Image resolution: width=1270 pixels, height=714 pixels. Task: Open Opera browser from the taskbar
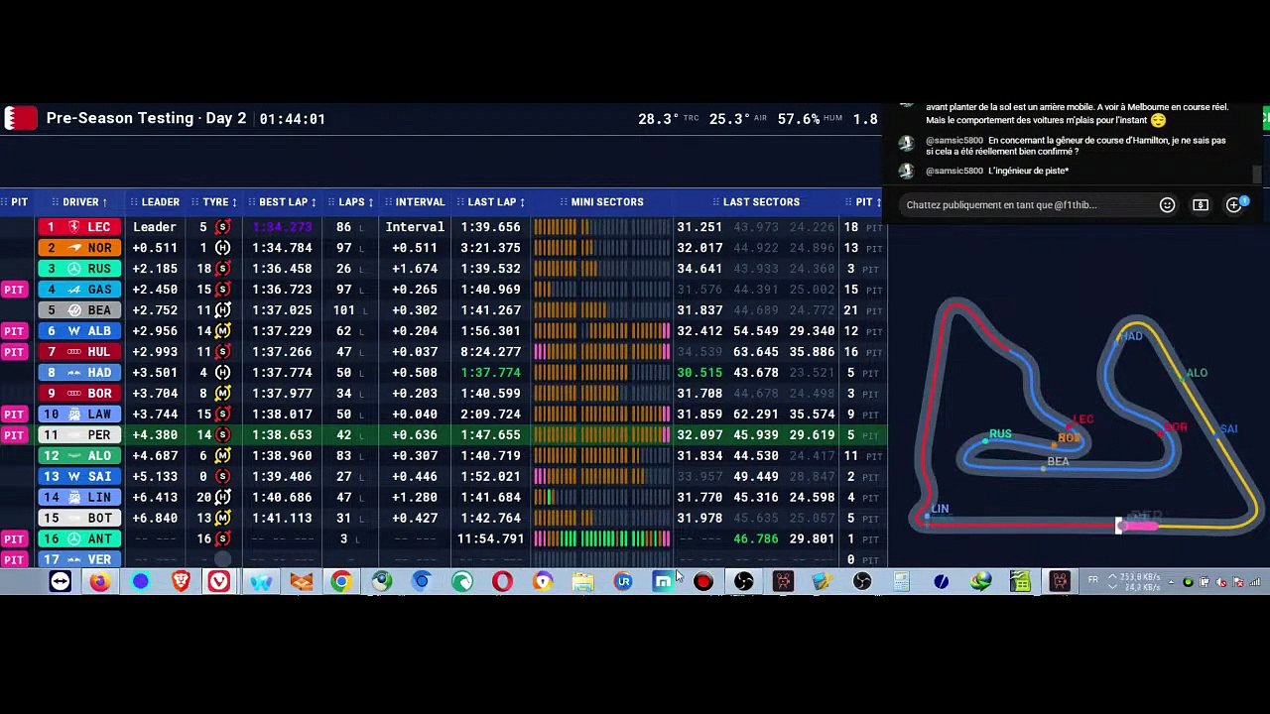coord(502,581)
